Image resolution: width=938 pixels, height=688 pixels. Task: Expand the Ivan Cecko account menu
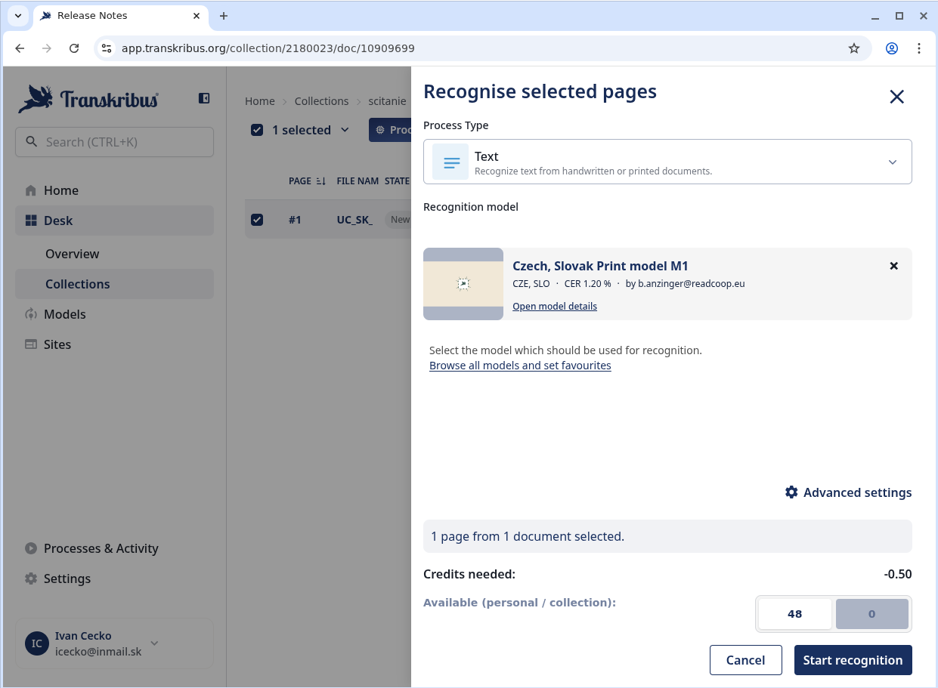[154, 643]
